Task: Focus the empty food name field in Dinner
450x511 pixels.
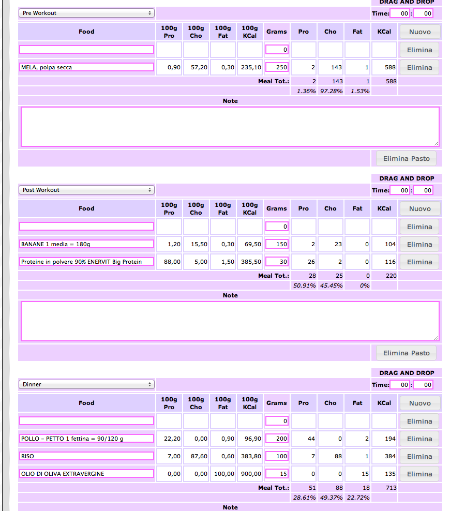Action: [86, 421]
